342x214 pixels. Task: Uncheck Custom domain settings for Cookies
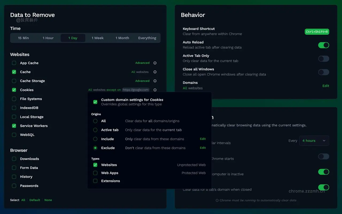point(95,102)
